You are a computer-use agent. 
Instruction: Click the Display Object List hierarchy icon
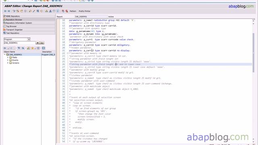[47, 11]
